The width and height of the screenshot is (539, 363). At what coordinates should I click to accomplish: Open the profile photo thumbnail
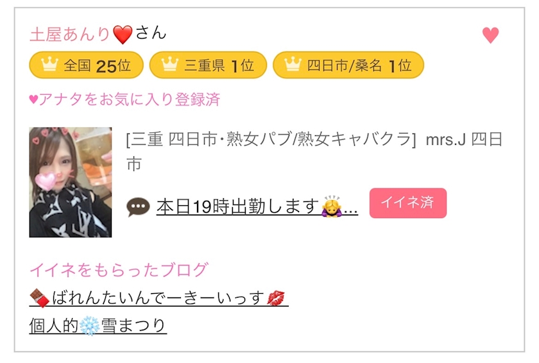coord(71,182)
